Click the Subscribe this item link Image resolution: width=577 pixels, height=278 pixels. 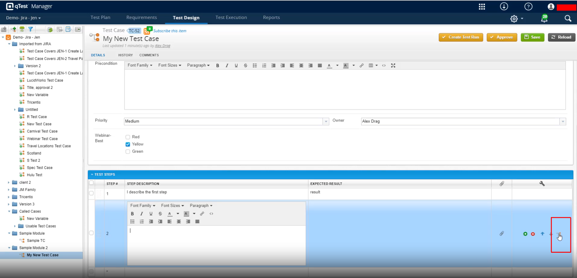(170, 31)
